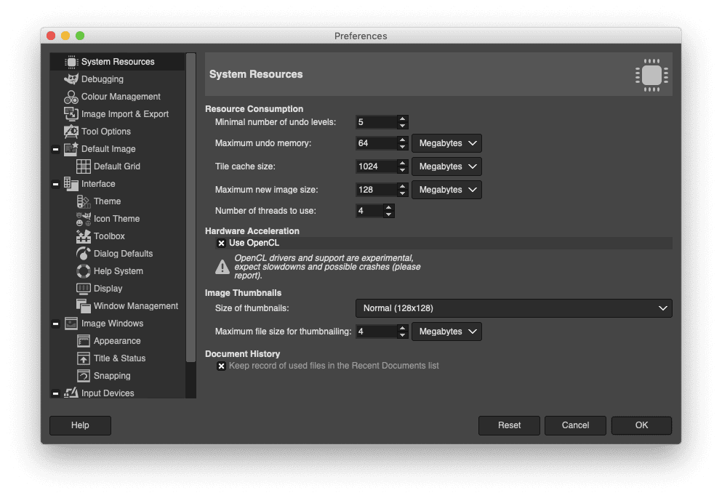This screenshot has width=722, height=498.
Task: Click the Tool Options icon
Action: [71, 132]
